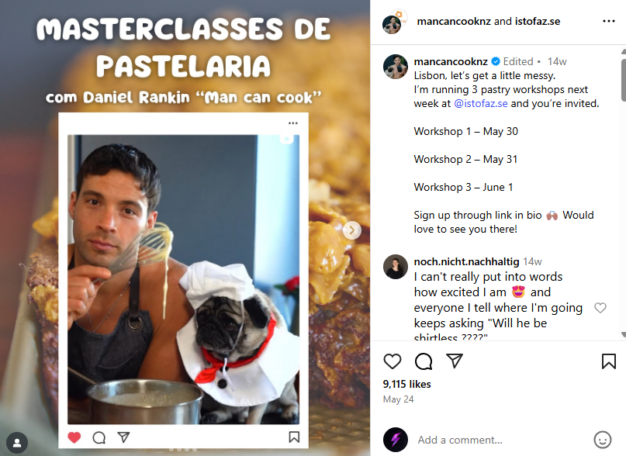Open the emoji picker in the comment box

coord(603,440)
